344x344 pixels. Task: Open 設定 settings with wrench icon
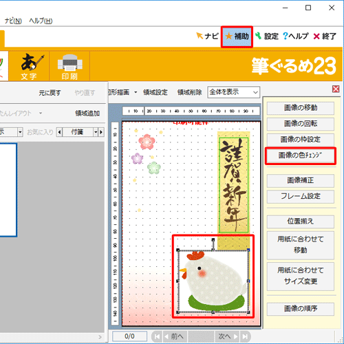click(x=267, y=36)
